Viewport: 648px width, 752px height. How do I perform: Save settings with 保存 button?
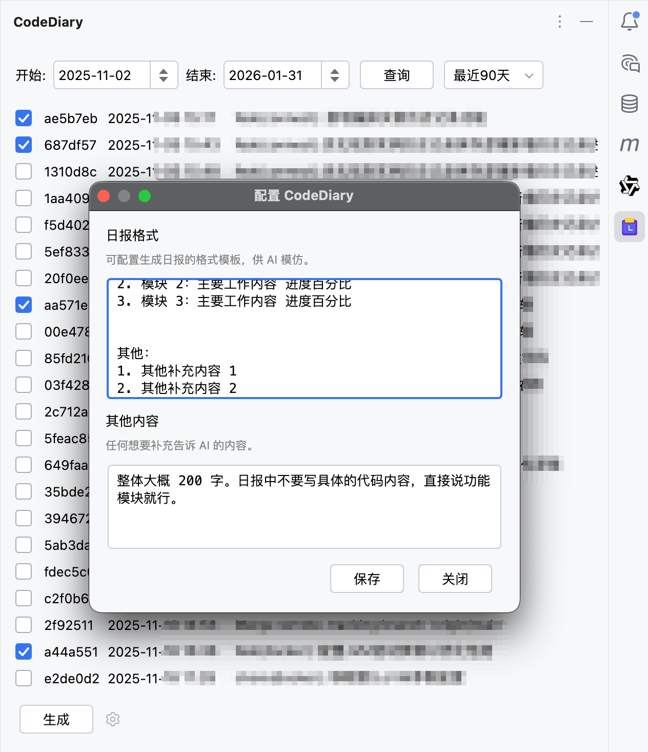coord(367,579)
